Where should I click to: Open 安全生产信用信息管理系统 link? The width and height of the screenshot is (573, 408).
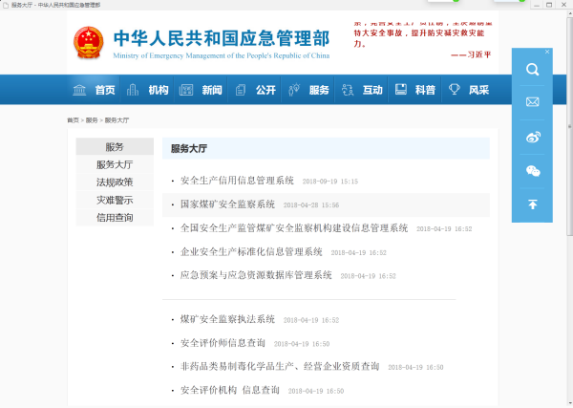[x=237, y=181]
